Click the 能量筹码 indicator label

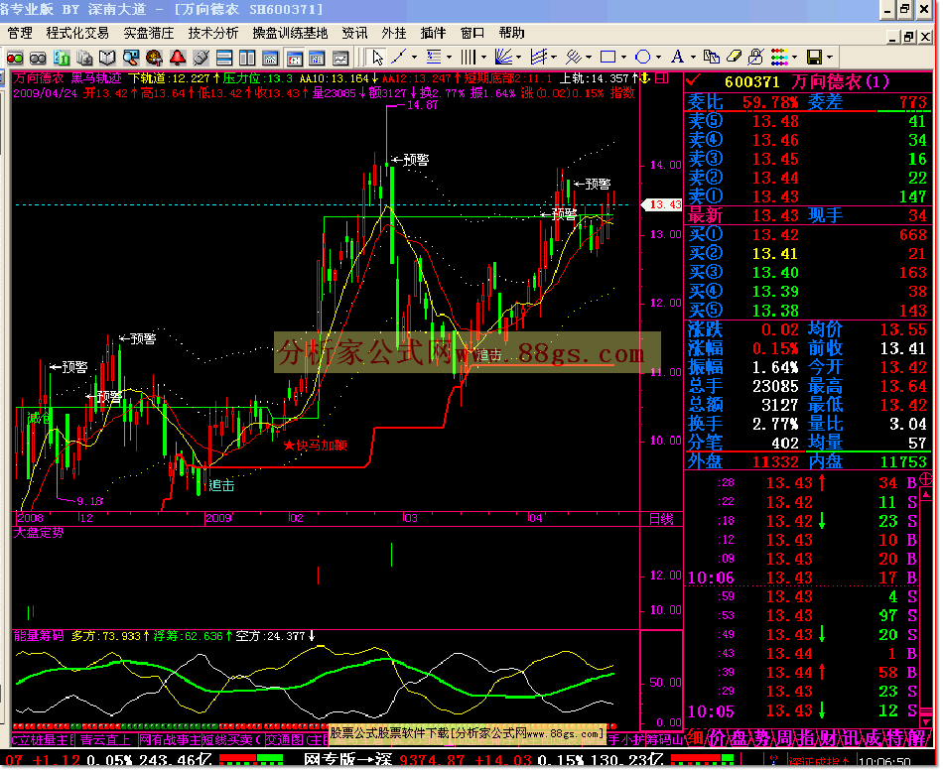(x=39, y=636)
